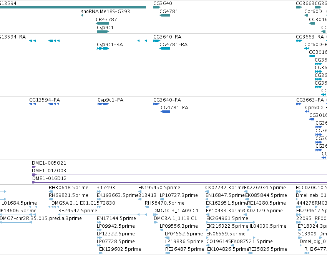Viewport: 327px width, 255px height.
Task: Select the CG13594-RA transcript label
Action: click(x=13, y=37)
